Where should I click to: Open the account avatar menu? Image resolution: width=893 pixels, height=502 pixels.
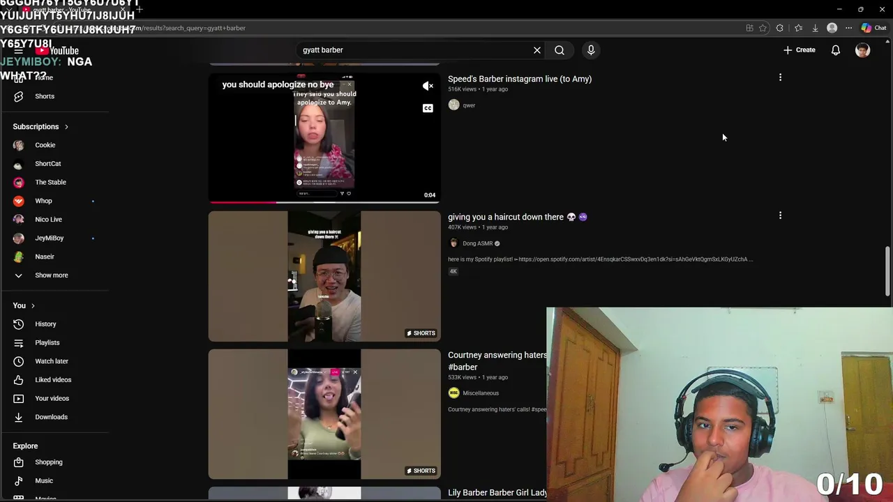(x=863, y=50)
